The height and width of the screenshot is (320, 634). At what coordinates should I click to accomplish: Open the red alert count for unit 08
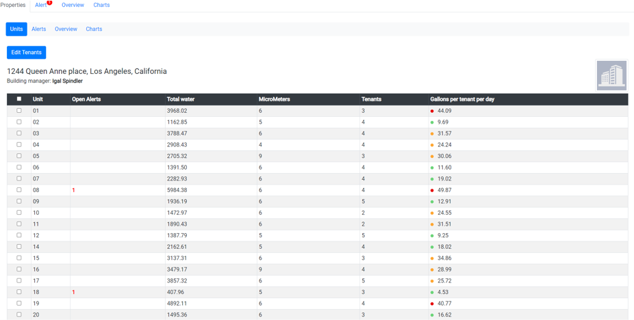click(x=73, y=190)
